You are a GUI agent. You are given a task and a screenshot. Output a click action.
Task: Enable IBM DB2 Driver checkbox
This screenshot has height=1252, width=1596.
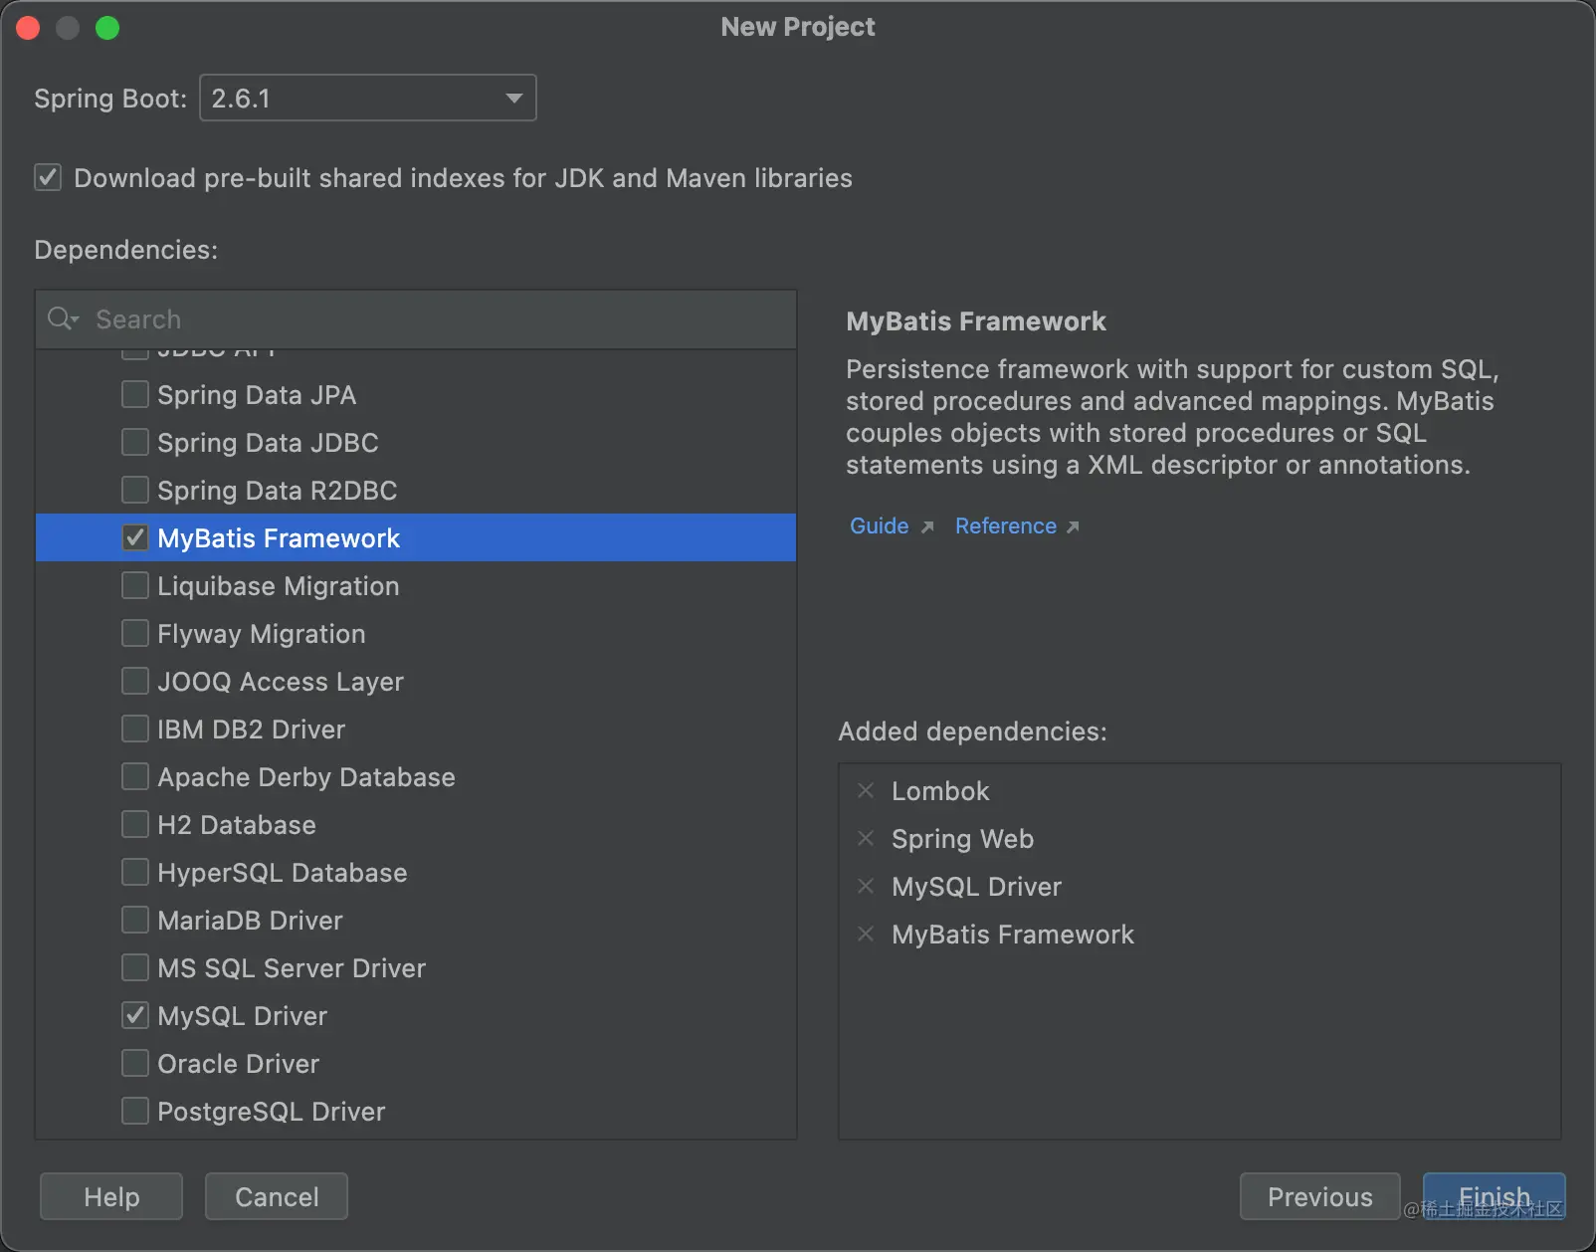pos(135,729)
